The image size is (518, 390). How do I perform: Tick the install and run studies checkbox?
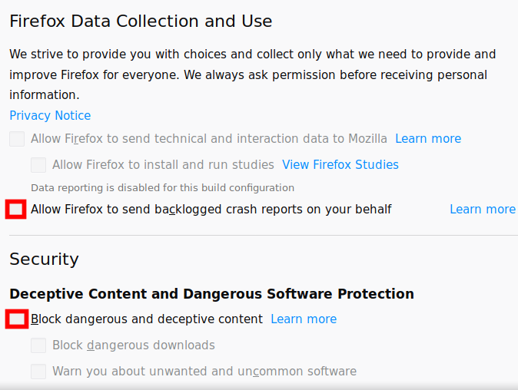click(38, 165)
